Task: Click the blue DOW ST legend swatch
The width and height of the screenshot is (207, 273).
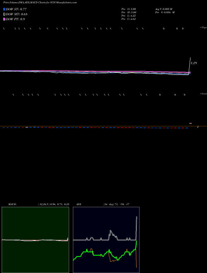Action: click(4, 9)
